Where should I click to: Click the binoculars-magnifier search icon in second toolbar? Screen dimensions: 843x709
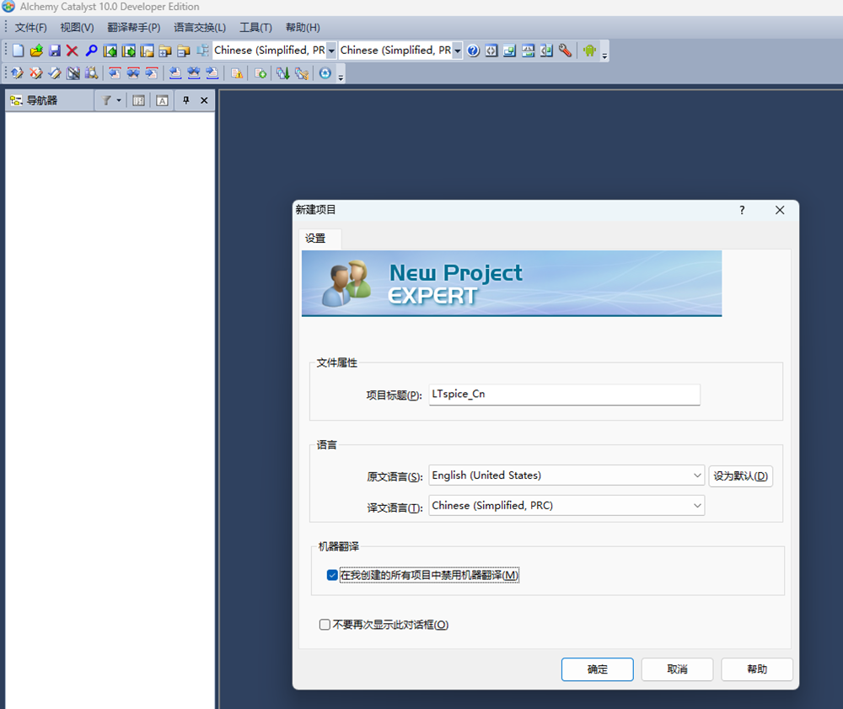click(x=91, y=73)
